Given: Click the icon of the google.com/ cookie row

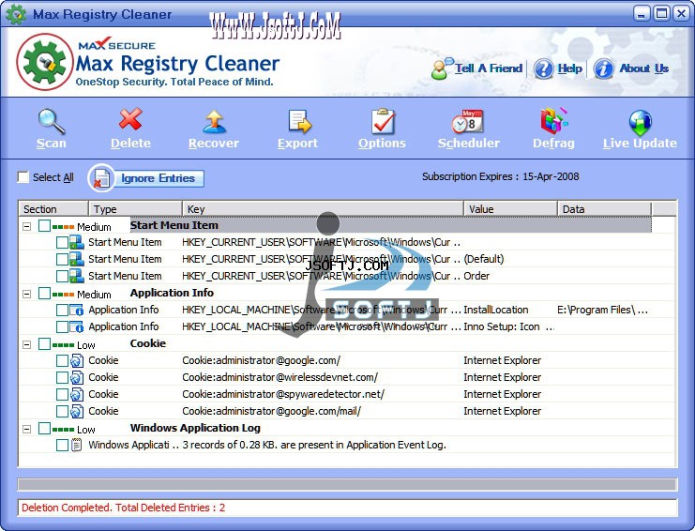Looking at the screenshot, I should tap(76, 360).
